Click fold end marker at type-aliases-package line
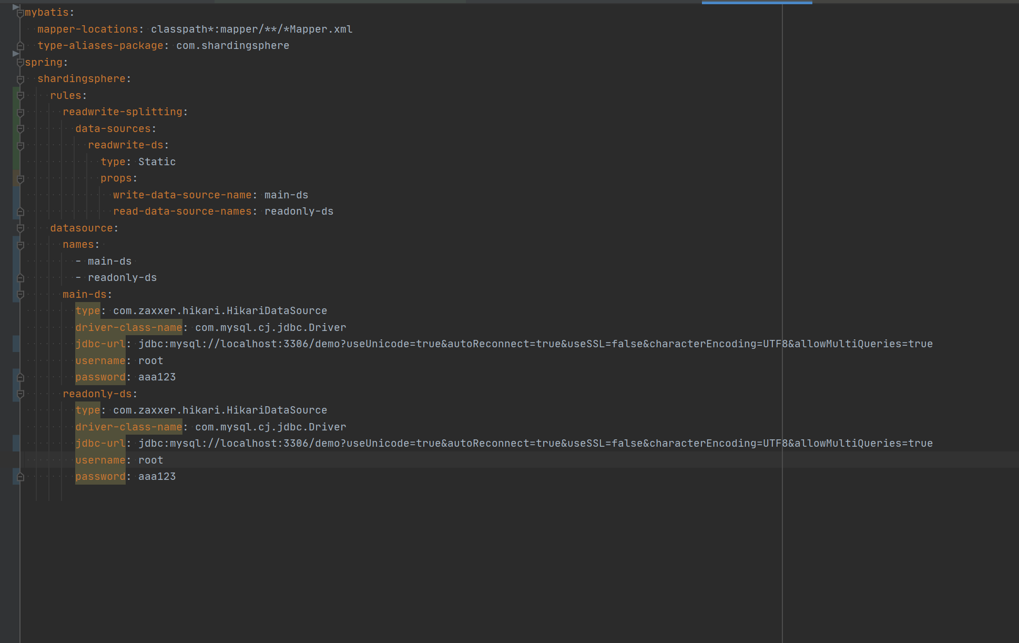 click(20, 46)
